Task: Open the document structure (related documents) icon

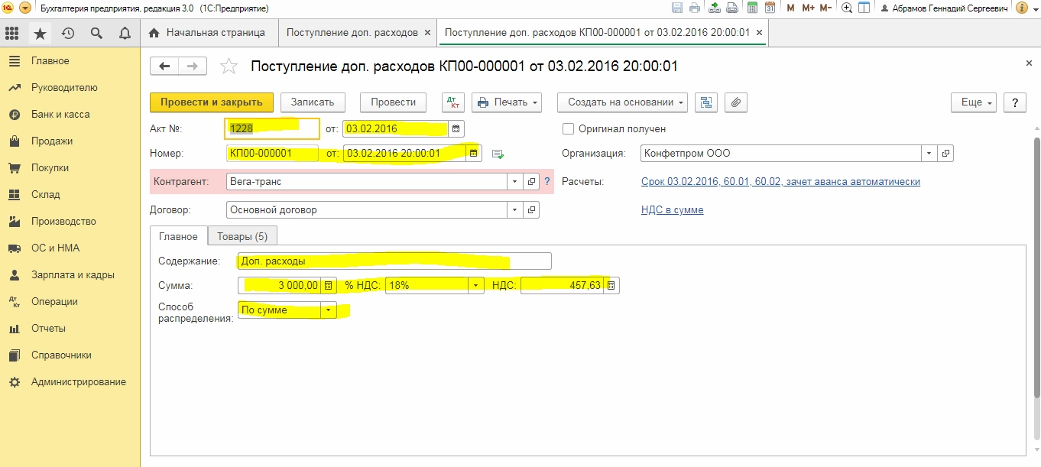Action: pyautogui.click(x=706, y=102)
